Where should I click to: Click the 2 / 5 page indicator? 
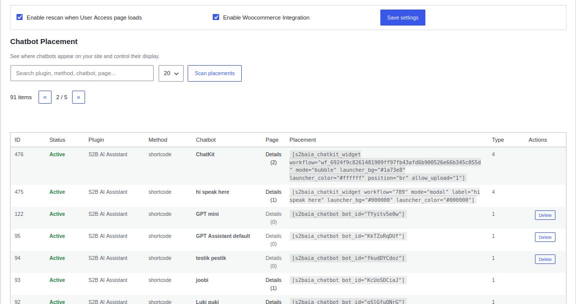click(62, 97)
